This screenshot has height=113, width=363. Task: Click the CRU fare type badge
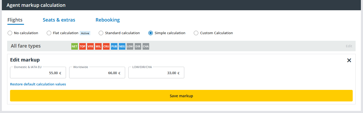[x=106, y=47]
